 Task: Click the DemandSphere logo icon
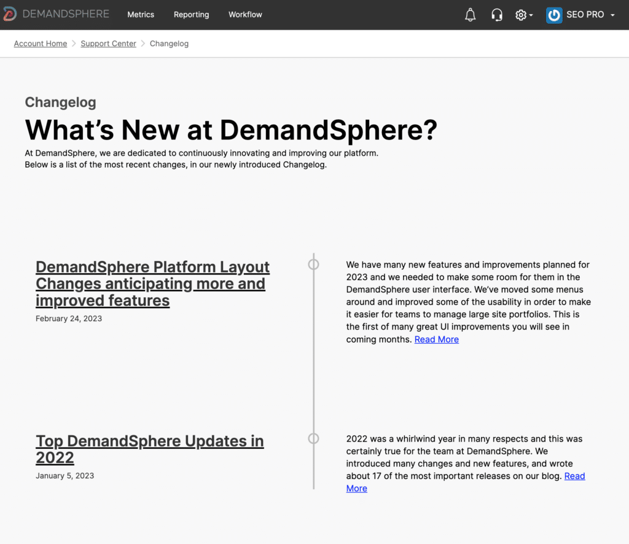10,14
